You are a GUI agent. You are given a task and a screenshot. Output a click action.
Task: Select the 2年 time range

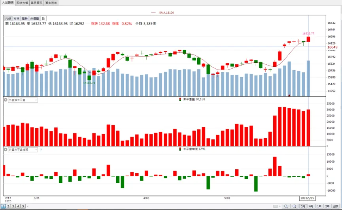click(x=327, y=206)
